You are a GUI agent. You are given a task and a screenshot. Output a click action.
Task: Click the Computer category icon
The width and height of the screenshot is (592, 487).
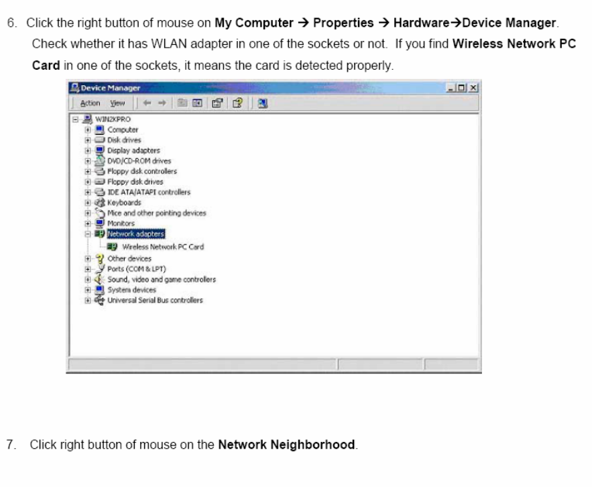point(100,130)
